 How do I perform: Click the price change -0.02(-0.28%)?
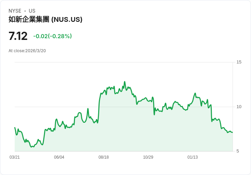pyautogui.click(x=53, y=36)
